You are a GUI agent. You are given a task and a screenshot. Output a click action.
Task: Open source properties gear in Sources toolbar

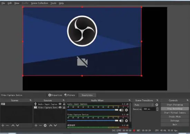(x=45, y=125)
